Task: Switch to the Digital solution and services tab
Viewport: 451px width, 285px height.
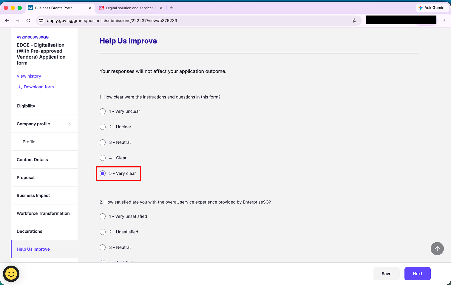Action: pyautogui.click(x=130, y=8)
